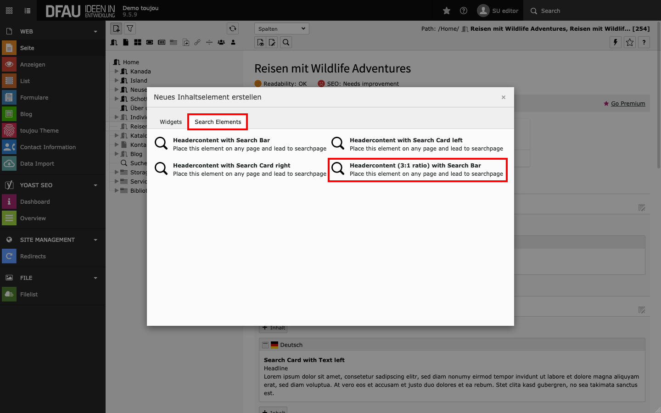This screenshot has width=661, height=413.
Task: Select the Search Elements tab
Action: [x=218, y=122]
